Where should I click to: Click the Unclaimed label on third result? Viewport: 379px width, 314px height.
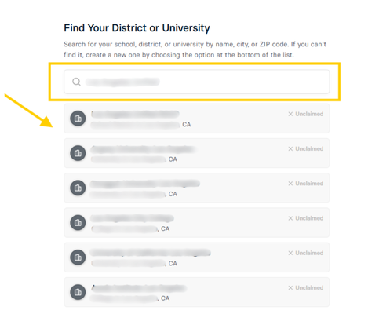306,184
